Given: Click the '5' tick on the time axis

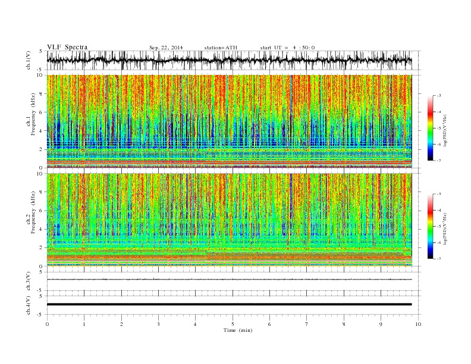Looking at the screenshot, I should (233, 324).
